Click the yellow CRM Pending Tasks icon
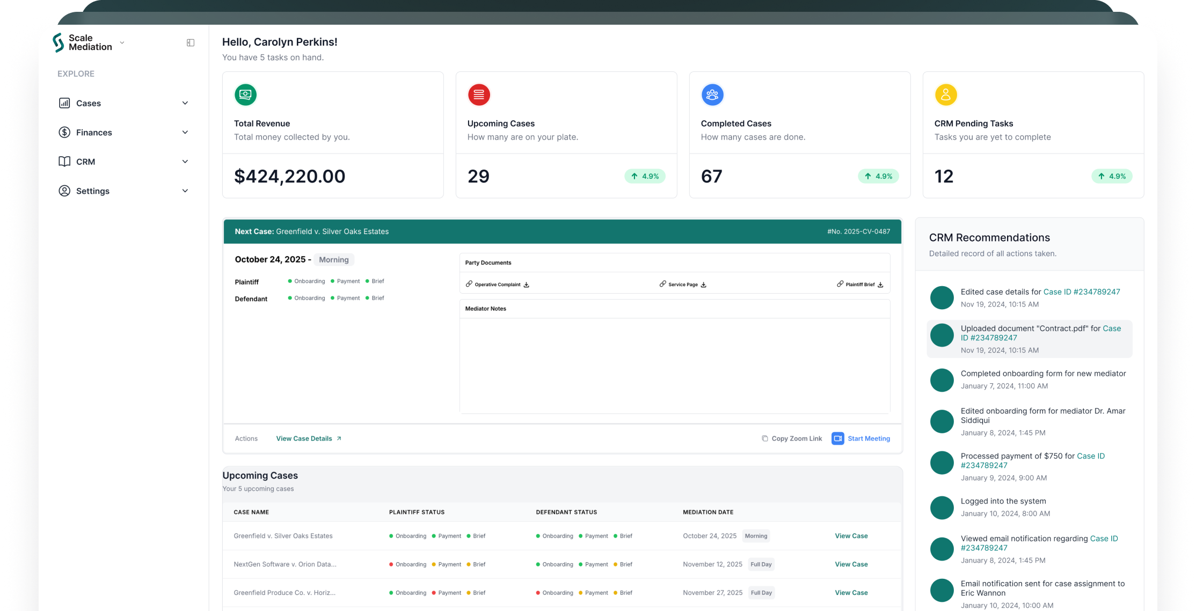The image size is (1196, 611). 946,95
